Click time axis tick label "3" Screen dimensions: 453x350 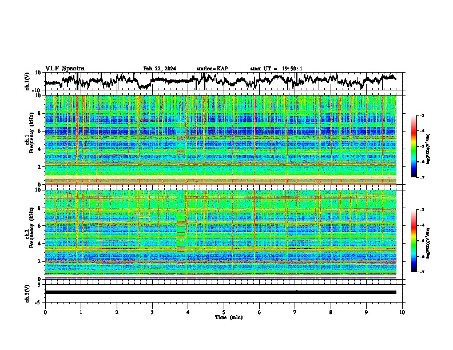click(152, 312)
